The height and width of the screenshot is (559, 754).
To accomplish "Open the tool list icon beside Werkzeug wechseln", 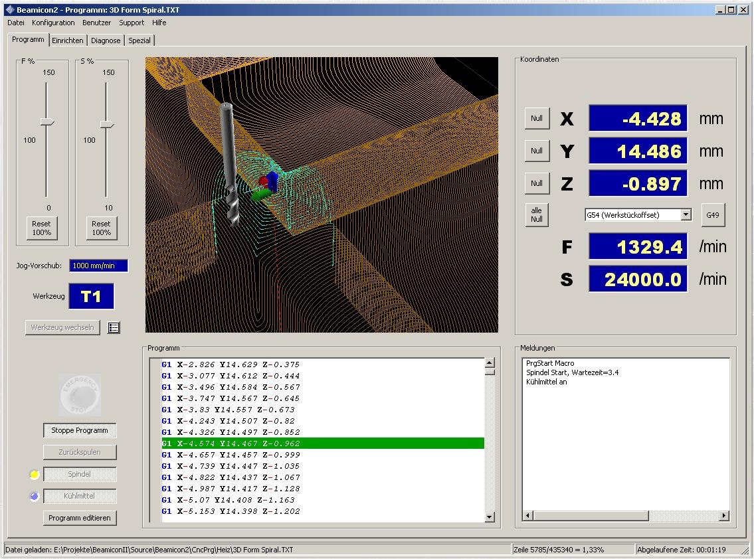I will pos(114,327).
